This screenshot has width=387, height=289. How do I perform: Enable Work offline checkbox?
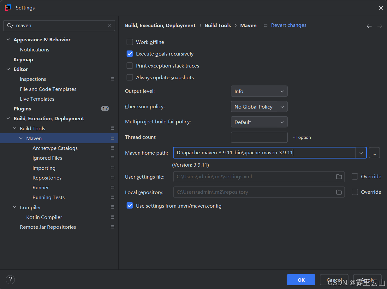(x=130, y=42)
